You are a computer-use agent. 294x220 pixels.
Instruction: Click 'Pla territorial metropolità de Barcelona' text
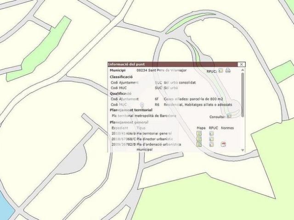pyautogui.click(x=144, y=116)
